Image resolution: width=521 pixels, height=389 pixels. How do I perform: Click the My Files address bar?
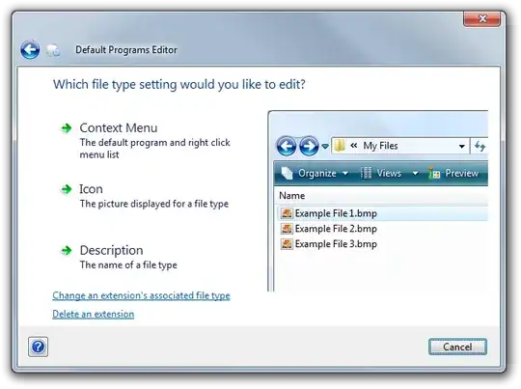click(400, 146)
